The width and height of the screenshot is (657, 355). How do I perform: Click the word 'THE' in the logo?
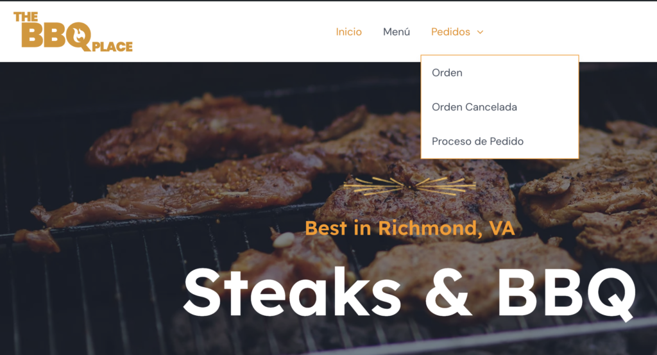point(26,17)
